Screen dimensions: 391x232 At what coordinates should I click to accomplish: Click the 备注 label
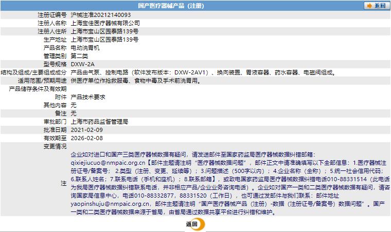point(61,113)
